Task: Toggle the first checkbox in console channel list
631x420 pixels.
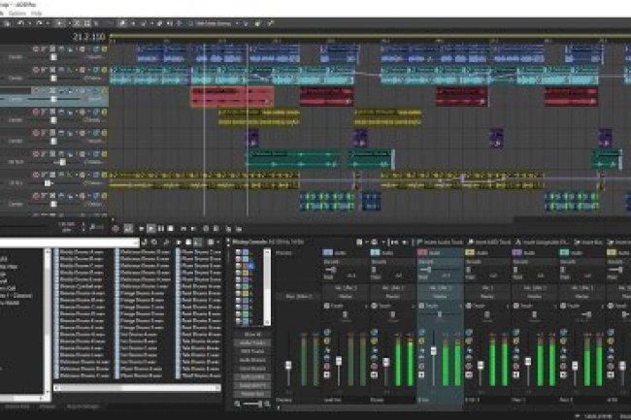Action: (238, 252)
